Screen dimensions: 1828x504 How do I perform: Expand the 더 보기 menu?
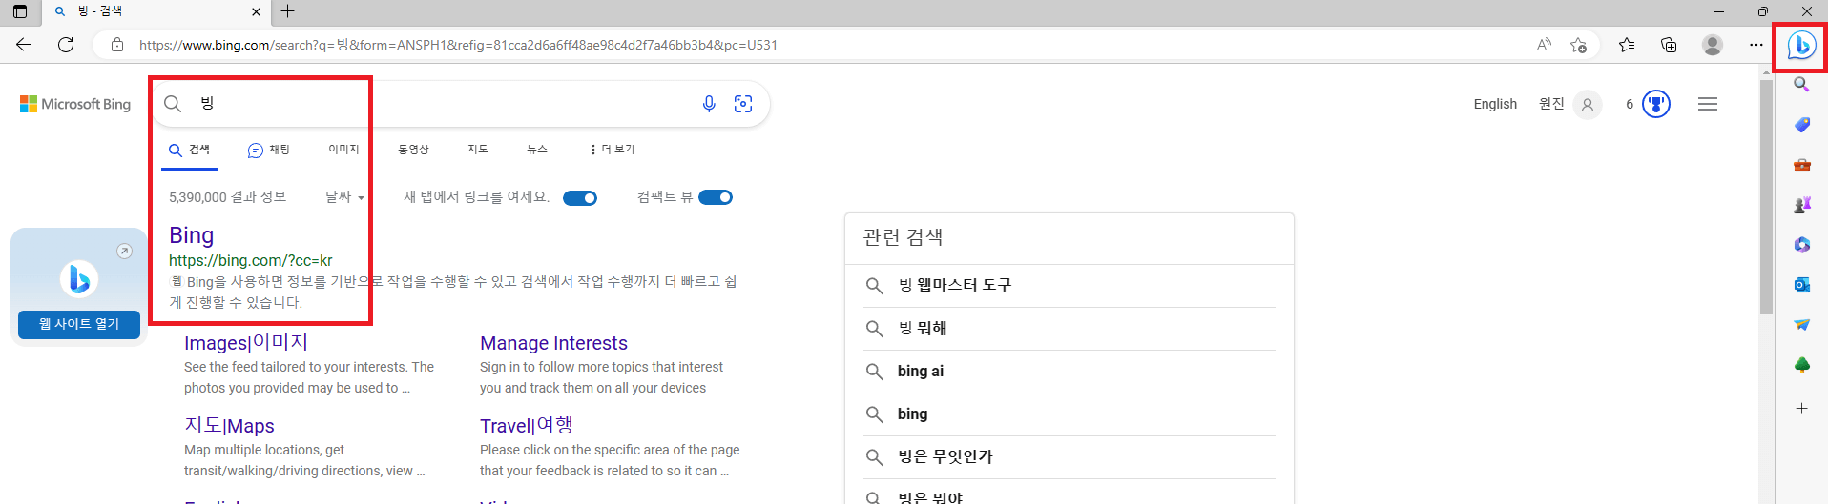coord(613,150)
